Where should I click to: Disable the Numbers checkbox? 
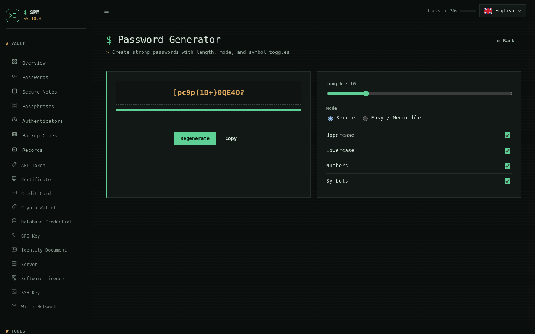(508, 166)
